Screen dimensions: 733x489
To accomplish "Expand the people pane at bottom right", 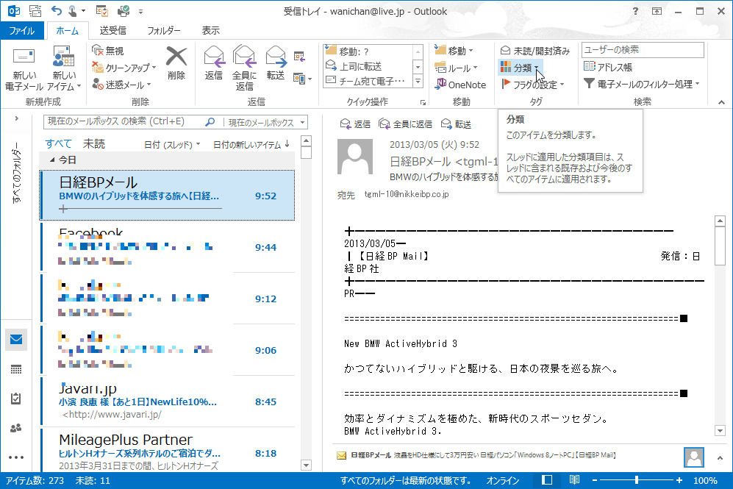I will tap(720, 457).
